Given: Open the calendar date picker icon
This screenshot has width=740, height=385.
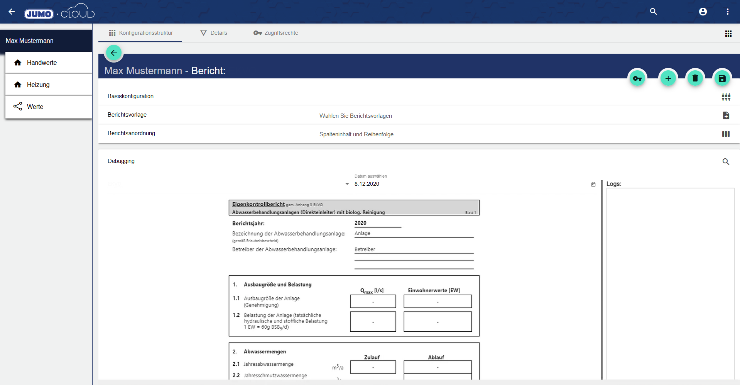Looking at the screenshot, I should point(593,185).
